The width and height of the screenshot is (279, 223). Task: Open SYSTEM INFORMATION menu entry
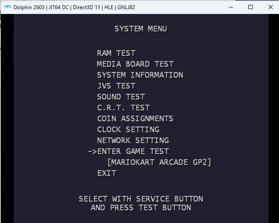140,75
